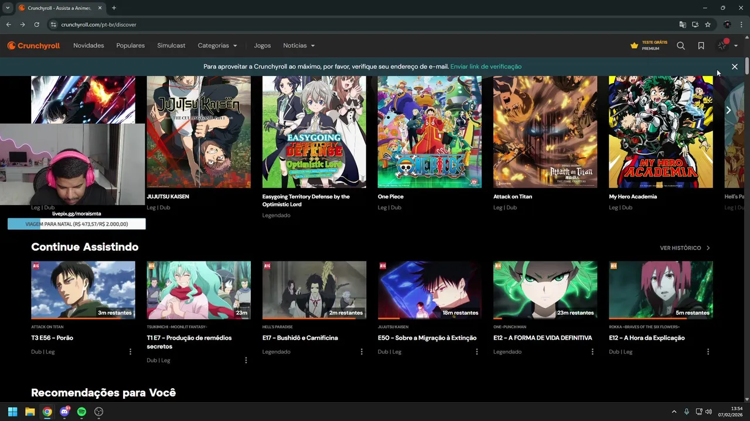The width and height of the screenshot is (750, 421).
Task: Open the One Piece poster
Action: (429, 132)
